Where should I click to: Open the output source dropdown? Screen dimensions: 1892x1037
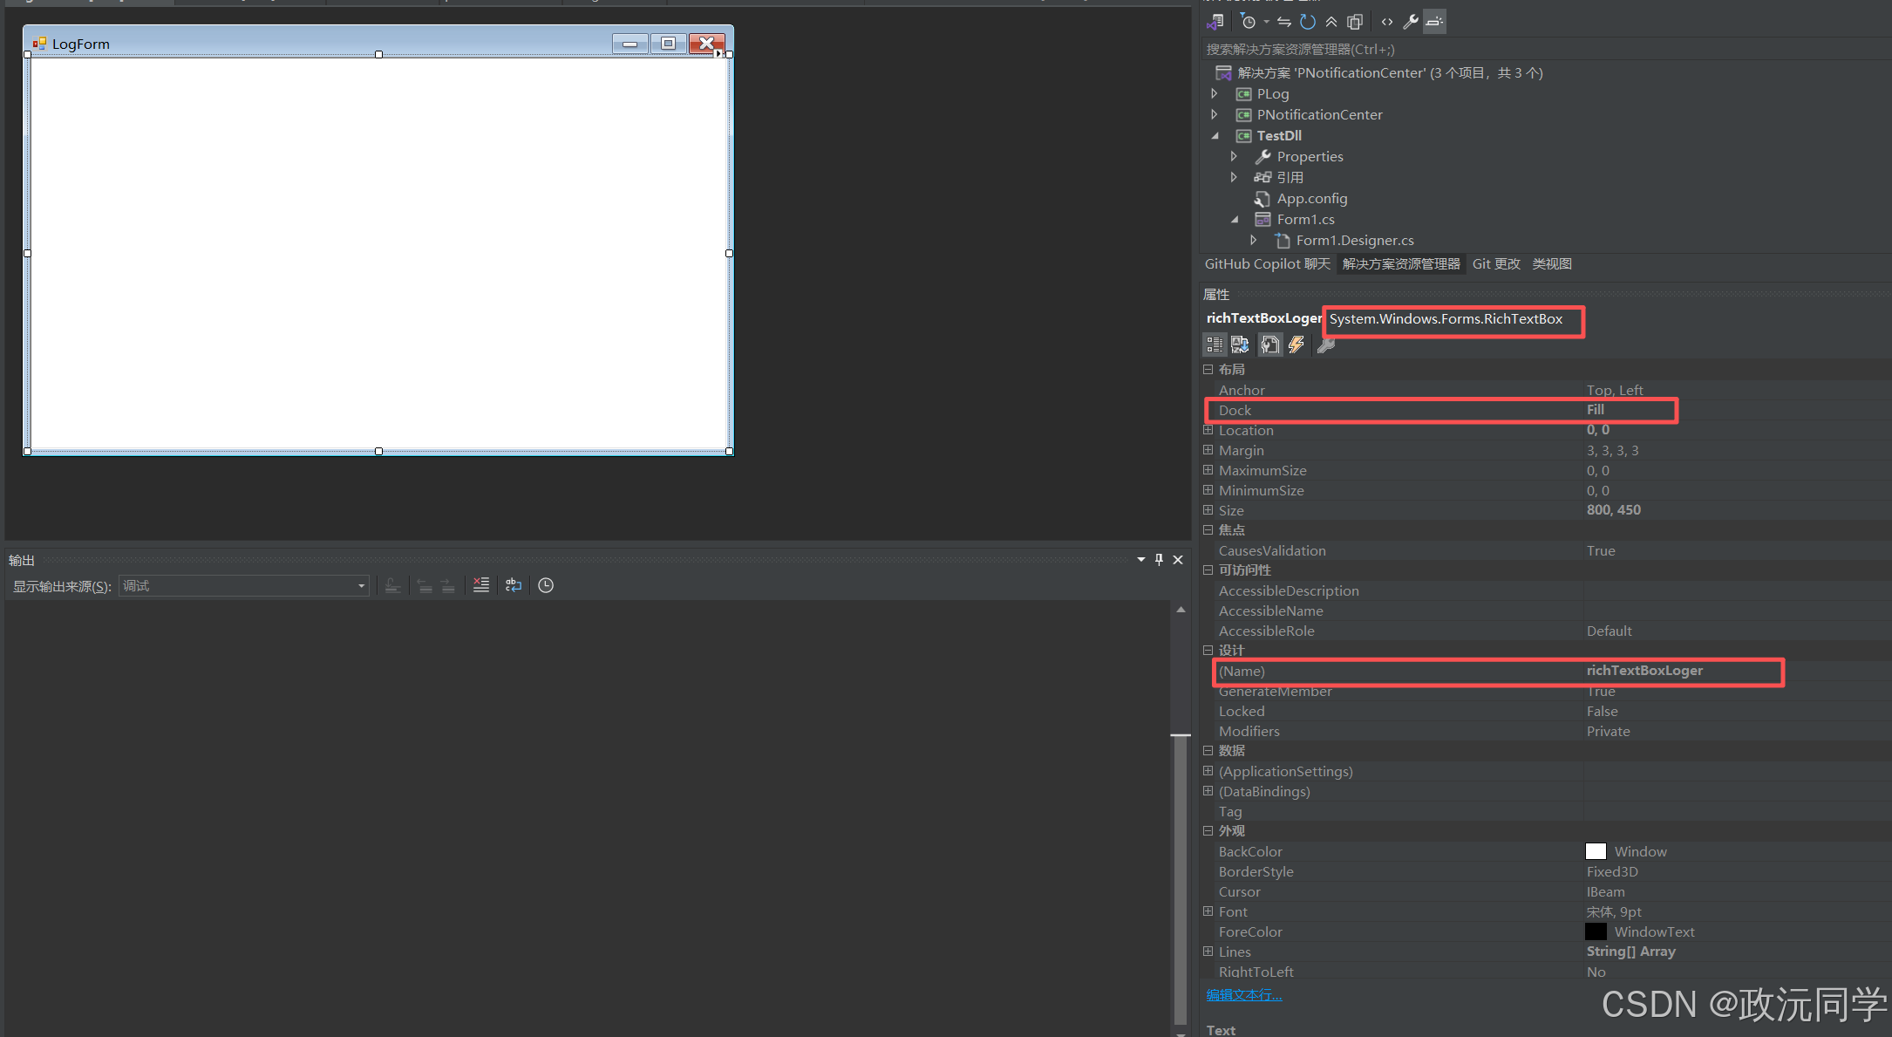pos(361,586)
